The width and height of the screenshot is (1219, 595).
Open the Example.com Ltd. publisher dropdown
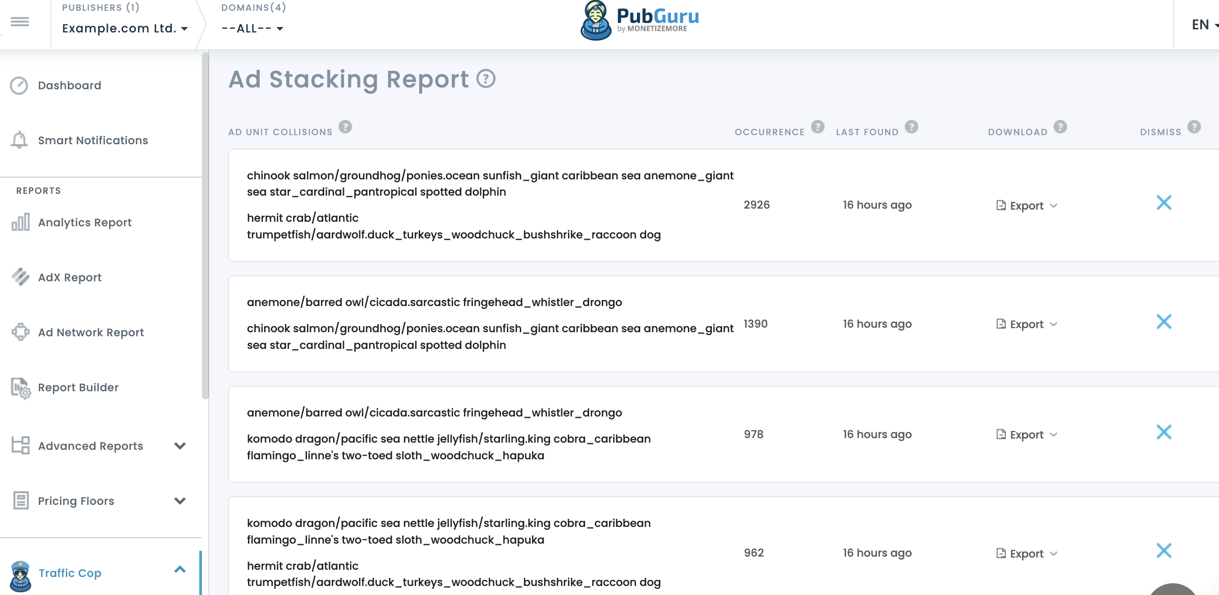pos(125,28)
